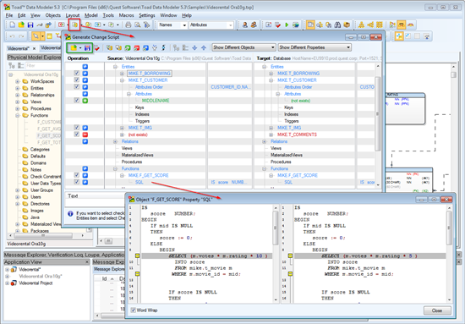Click the Print Preview magnifier icon
Screen dimensions: 465x324
click(137, 25)
